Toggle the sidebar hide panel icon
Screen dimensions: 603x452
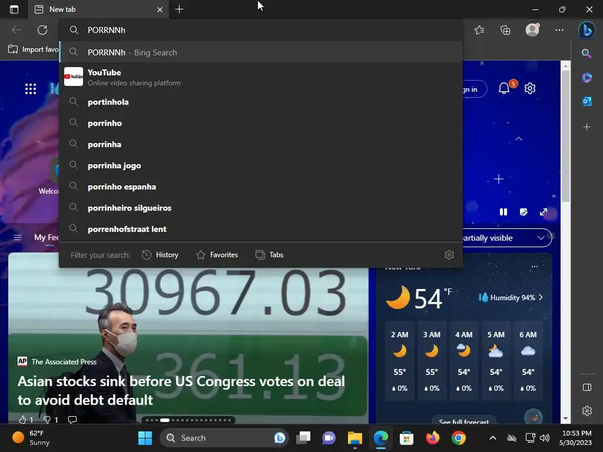click(x=587, y=387)
